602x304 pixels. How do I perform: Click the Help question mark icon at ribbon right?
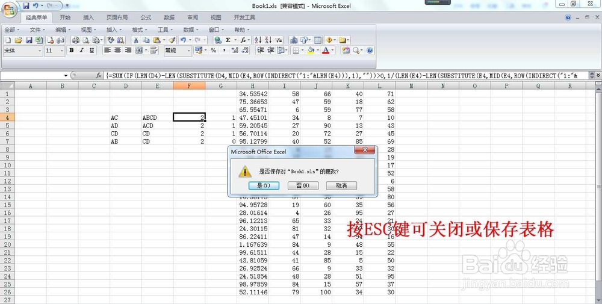(568, 17)
